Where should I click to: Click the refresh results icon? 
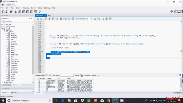point(50,76)
